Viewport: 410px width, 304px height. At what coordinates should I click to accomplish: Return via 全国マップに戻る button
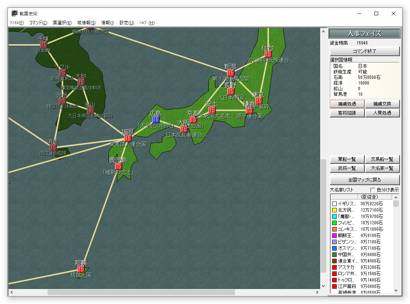pos(364,180)
